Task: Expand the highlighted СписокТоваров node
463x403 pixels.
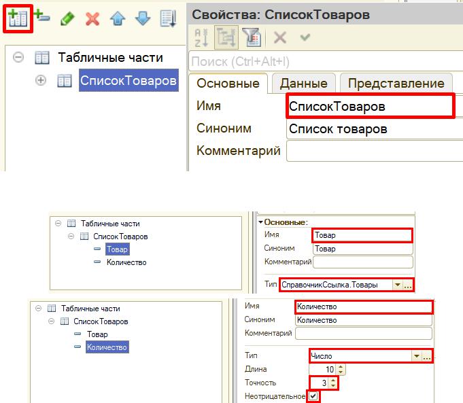Action: (x=41, y=80)
